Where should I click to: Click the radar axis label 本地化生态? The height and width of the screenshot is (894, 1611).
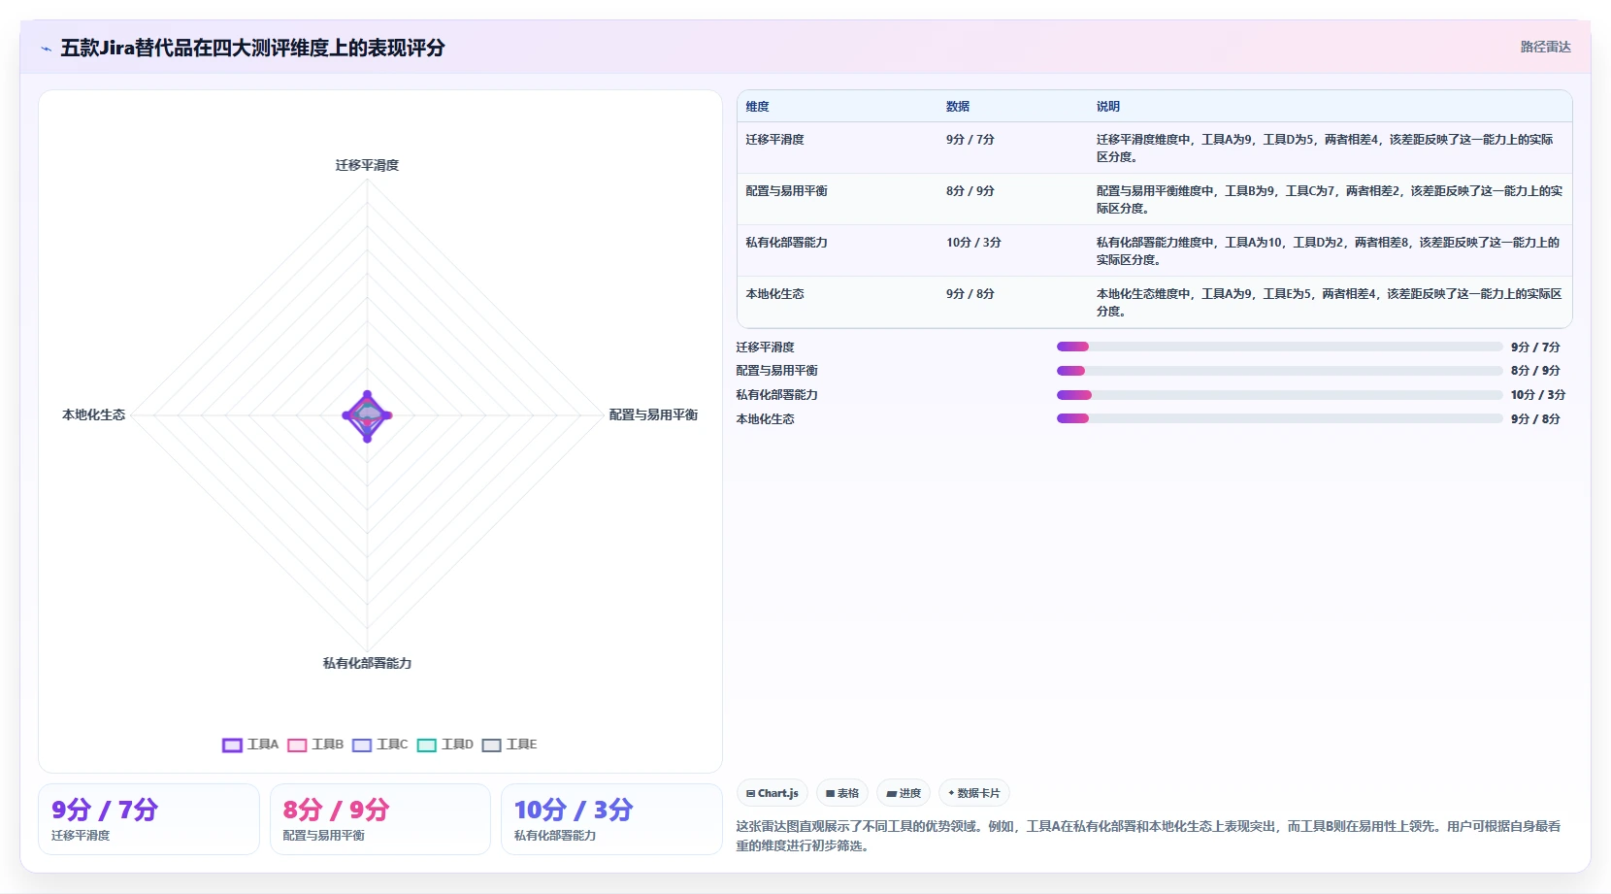click(93, 414)
